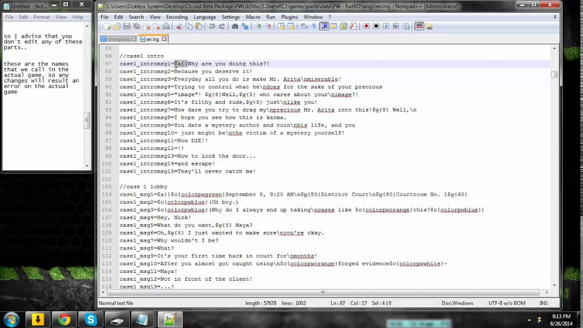
Task: Open the Encoding menu
Action: click(177, 17)
